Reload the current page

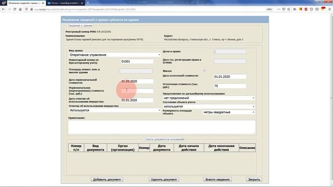[15, 9]
